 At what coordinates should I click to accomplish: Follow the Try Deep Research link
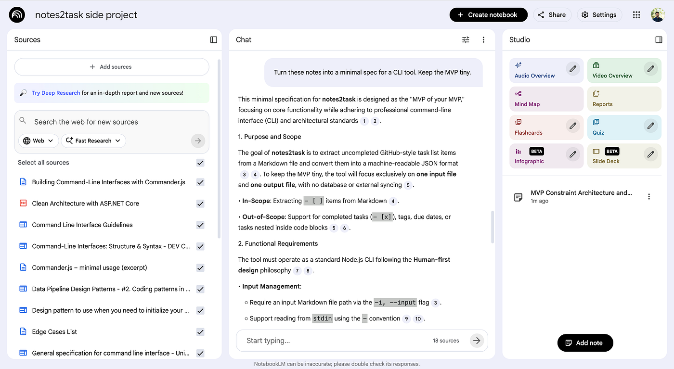coord(56,93)
